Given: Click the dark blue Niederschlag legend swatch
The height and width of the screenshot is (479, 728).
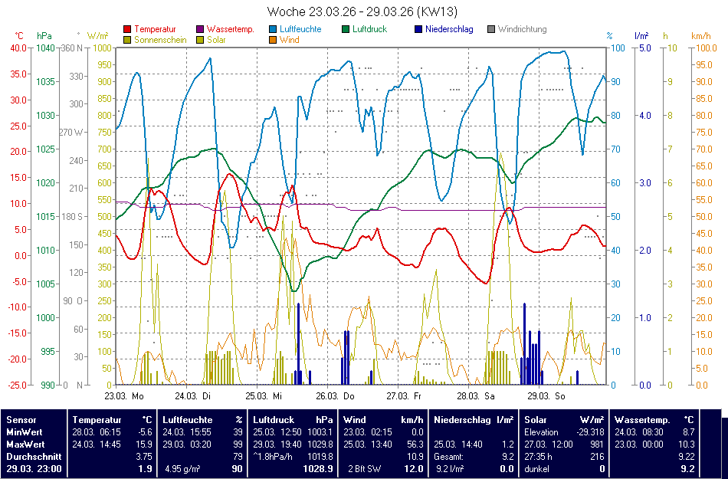Looking at the screenshot, I should click(x=418, y=30).
